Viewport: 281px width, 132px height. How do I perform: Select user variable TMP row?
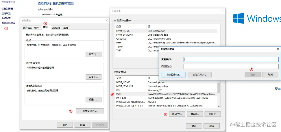point(137,51)
